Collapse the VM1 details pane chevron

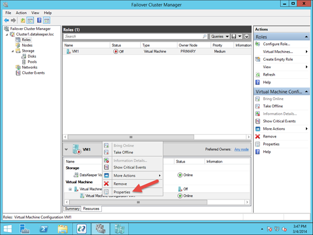pyautogui.click(x=67, y=149)
